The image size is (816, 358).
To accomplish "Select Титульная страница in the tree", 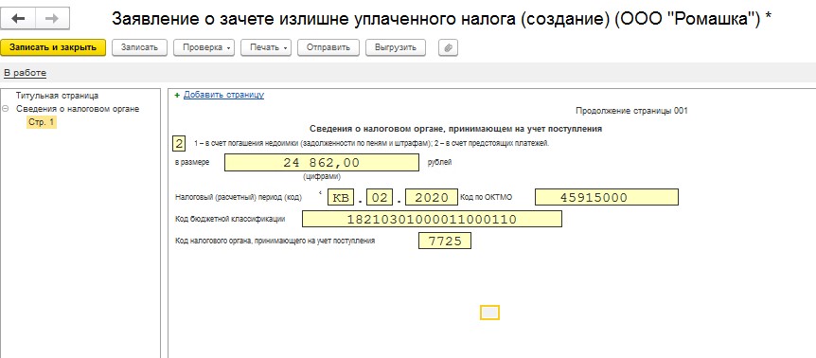I will [57, 96].
